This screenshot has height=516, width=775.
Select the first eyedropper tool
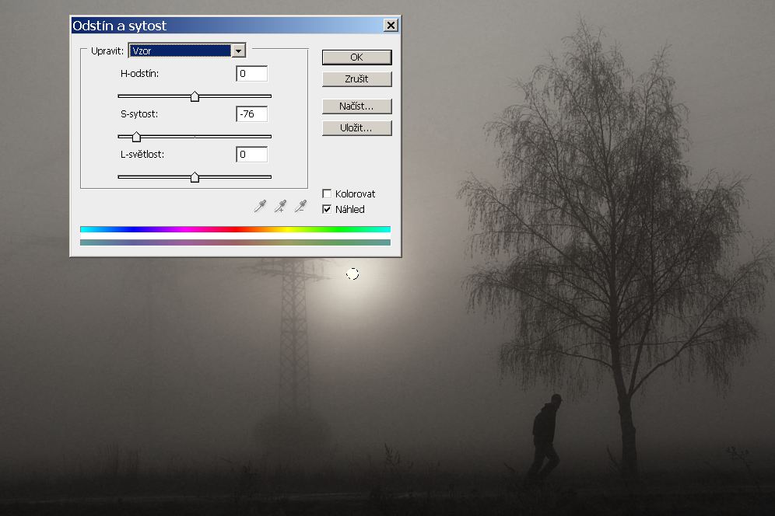[x=260, y=206]
